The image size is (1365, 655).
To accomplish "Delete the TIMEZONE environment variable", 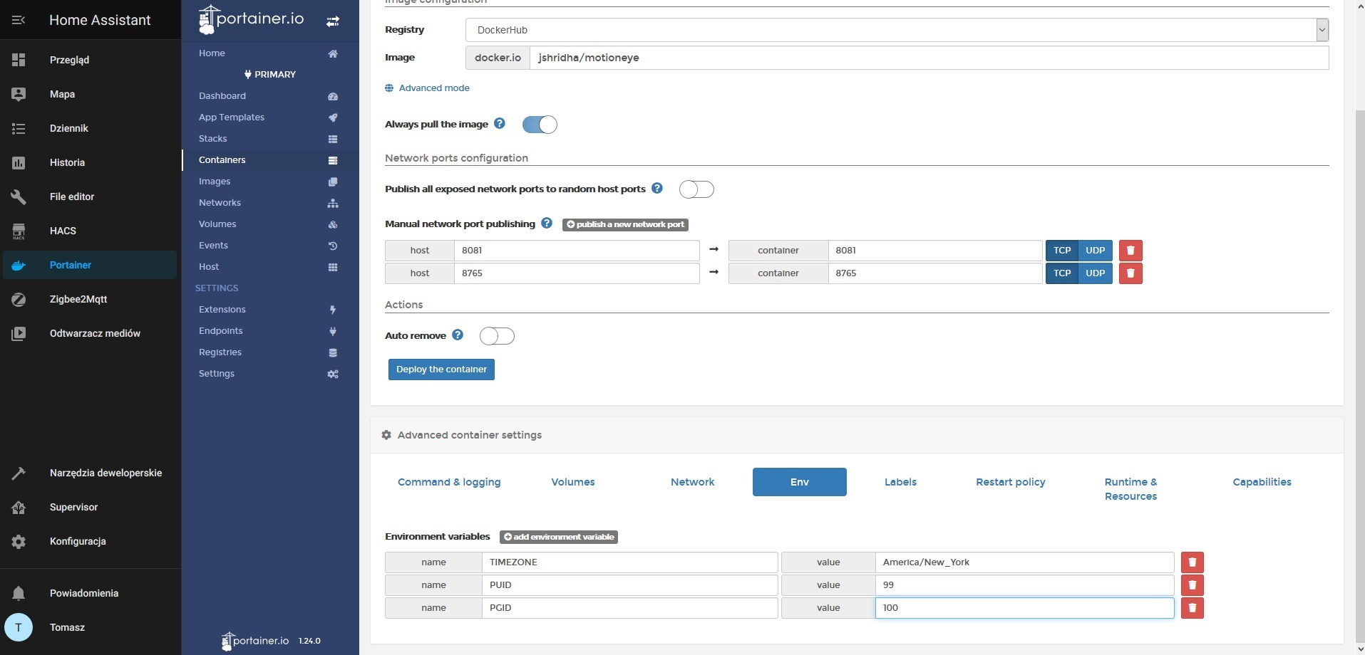I will coord(1193,562).
